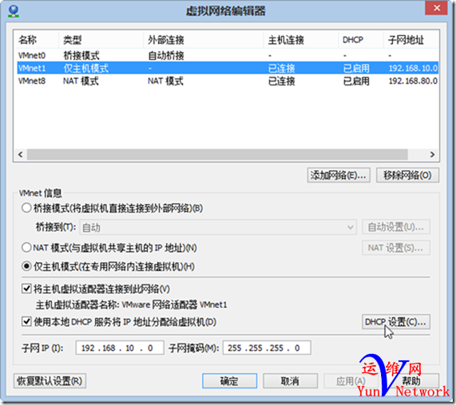
Task: Toggle 使用本地 DHCP 服务 checkbox
Action: [26, 321]
